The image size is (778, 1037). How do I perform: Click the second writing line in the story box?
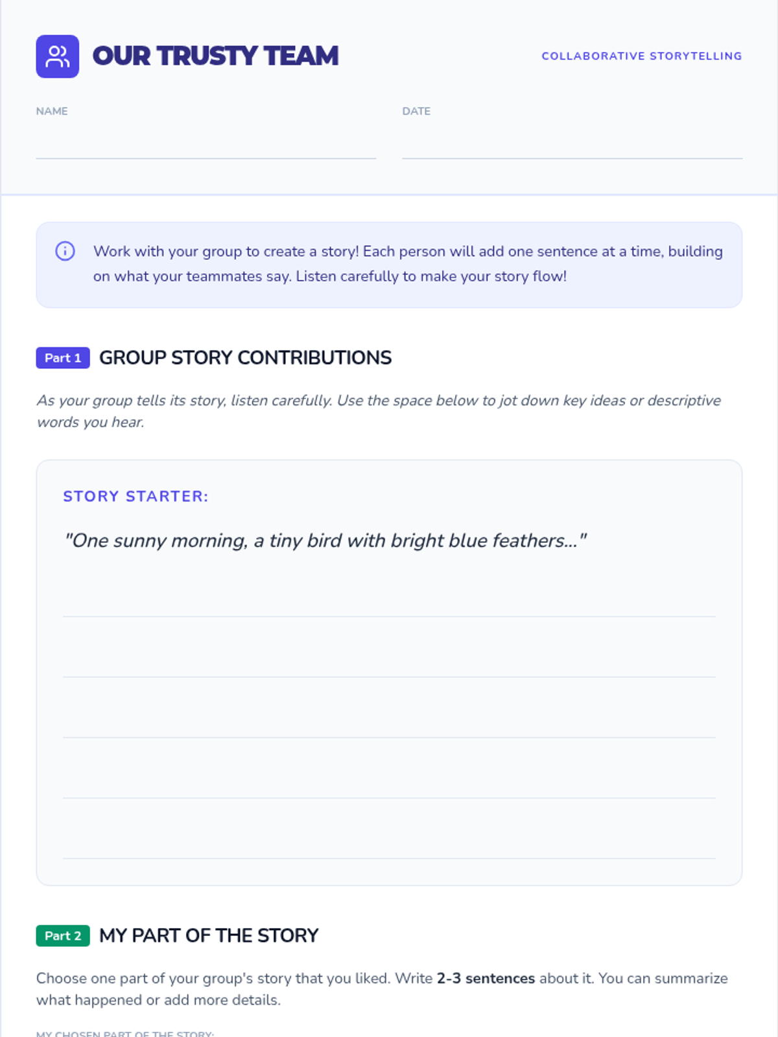coord(389,663)
